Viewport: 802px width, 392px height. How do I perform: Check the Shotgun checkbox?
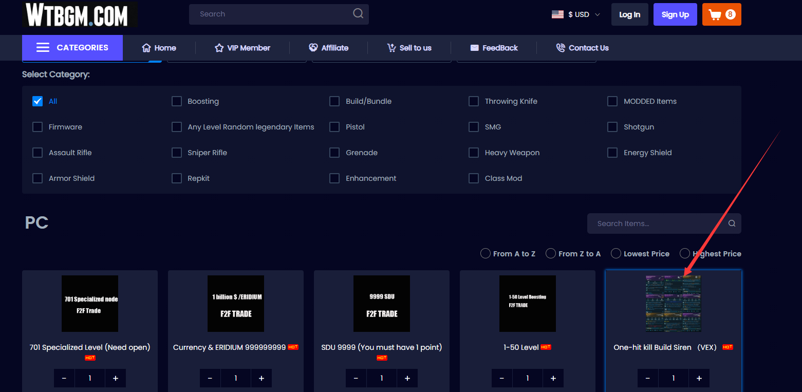click(x=612, y=127)
